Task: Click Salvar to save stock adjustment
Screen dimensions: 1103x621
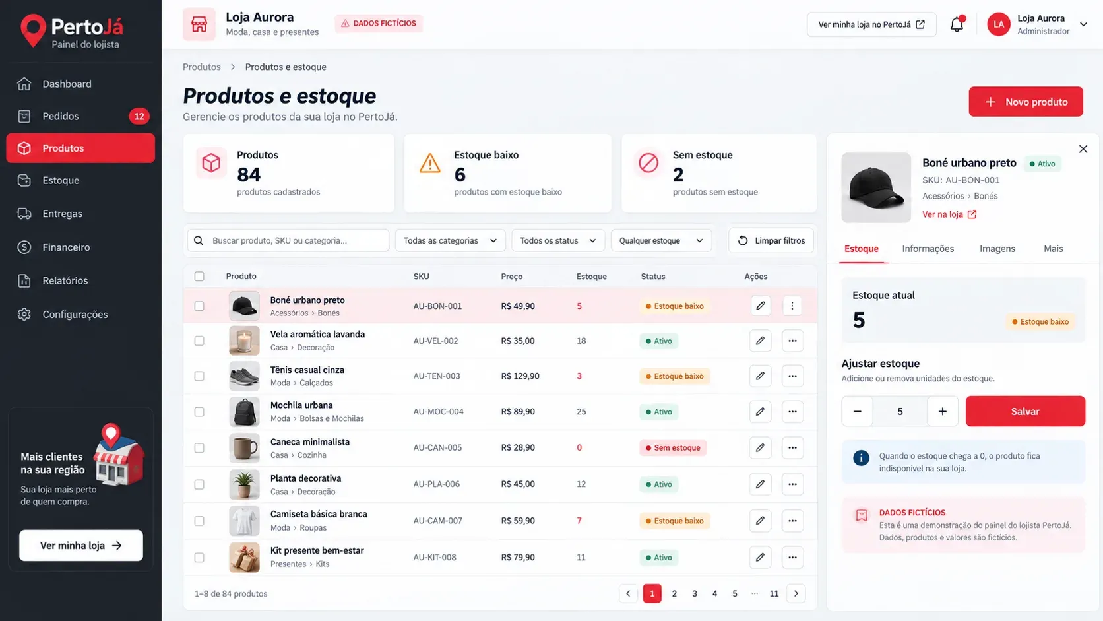Action: (1025, 411)
